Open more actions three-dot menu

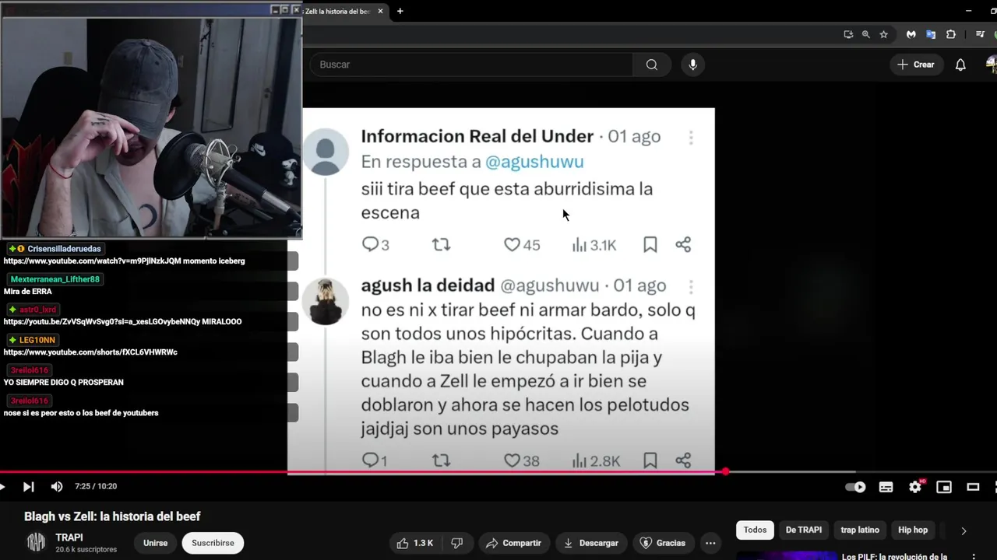[x=710, y=543]
